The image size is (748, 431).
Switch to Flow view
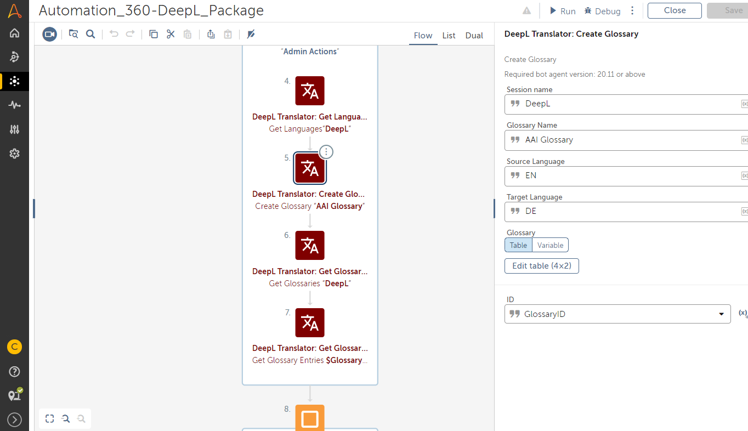[423, 36]
